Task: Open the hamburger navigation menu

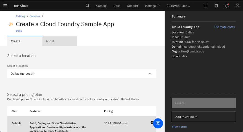Action: [x=5, y=6]
